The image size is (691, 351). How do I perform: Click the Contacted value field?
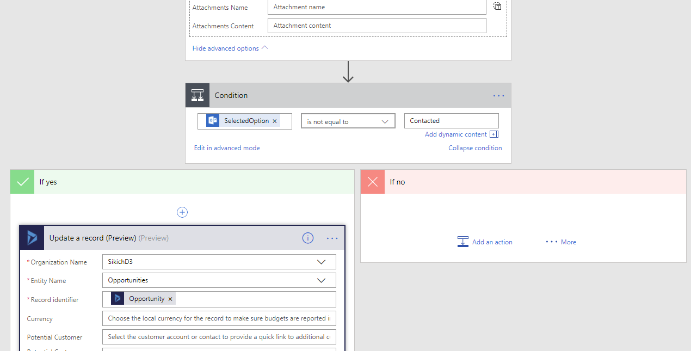coord(451,120)
